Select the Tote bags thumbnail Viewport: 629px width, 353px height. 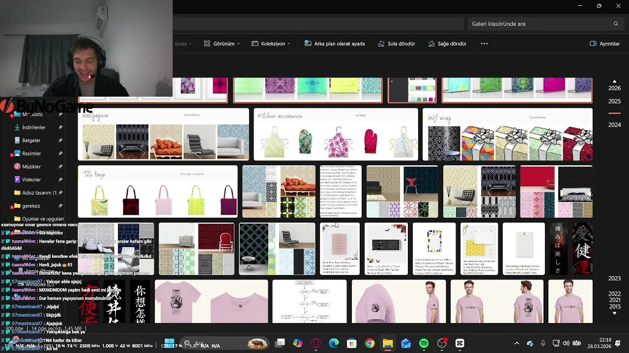click(x=158, y=192)
